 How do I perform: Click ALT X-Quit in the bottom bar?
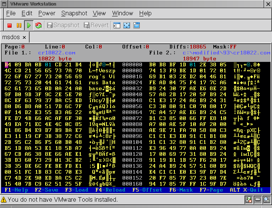[247, 190]
